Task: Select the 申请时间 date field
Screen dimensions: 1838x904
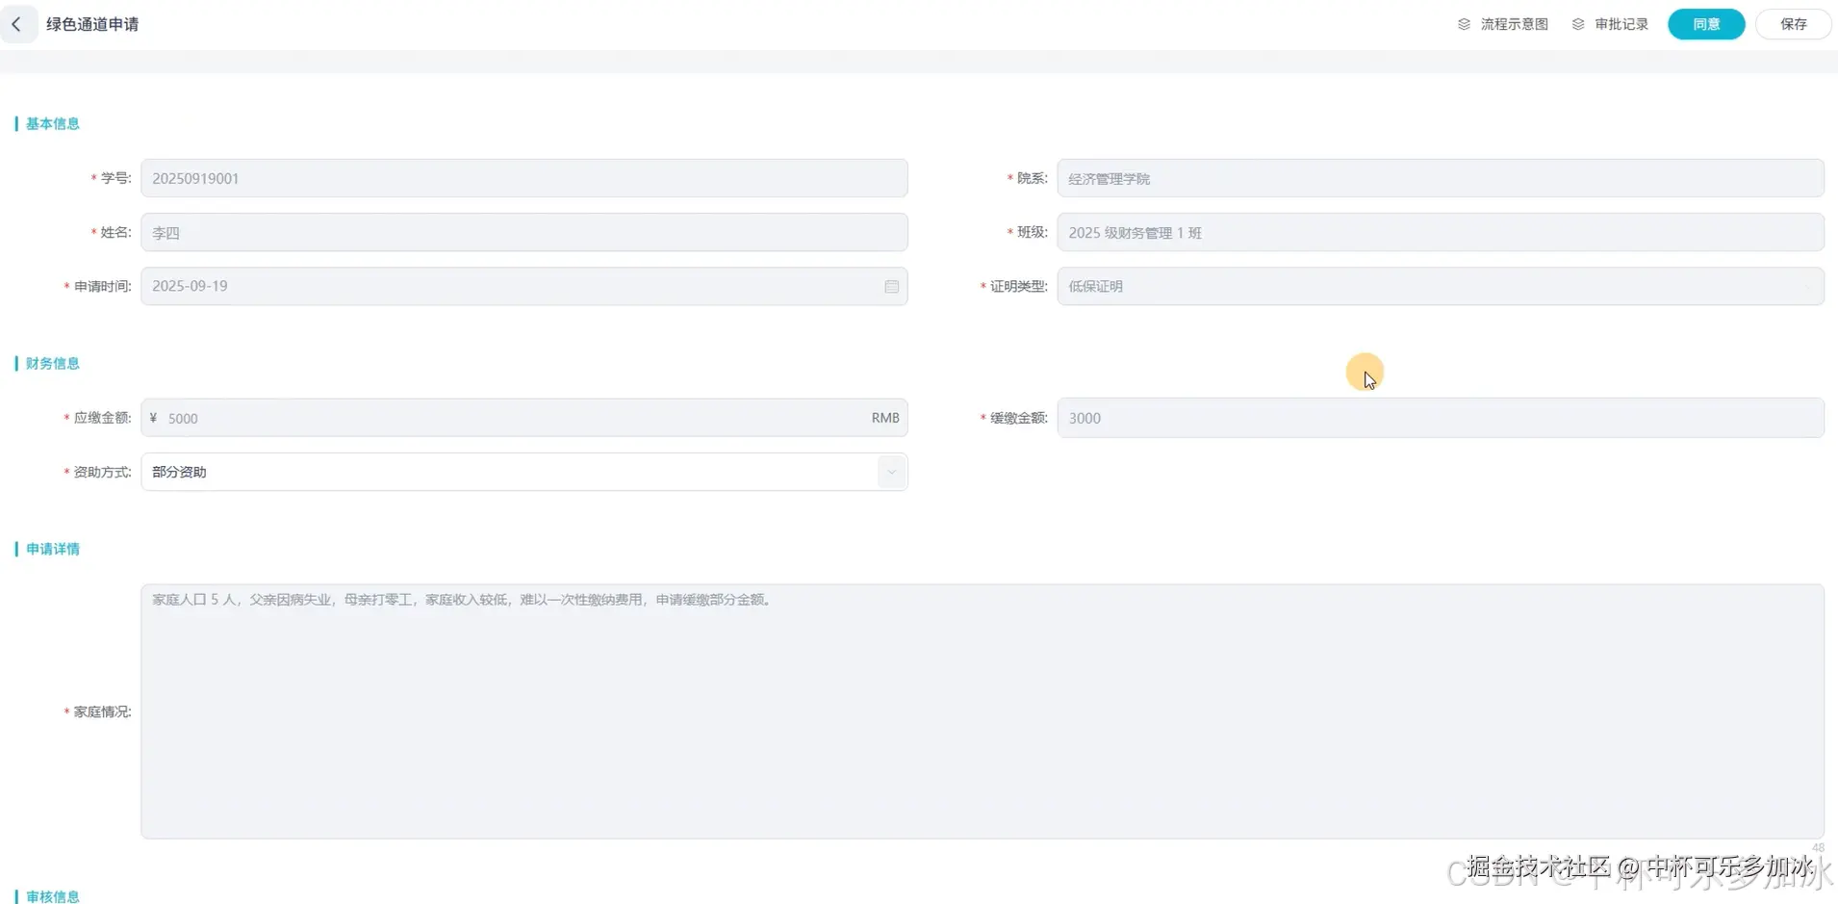Action: pos(524,286)
